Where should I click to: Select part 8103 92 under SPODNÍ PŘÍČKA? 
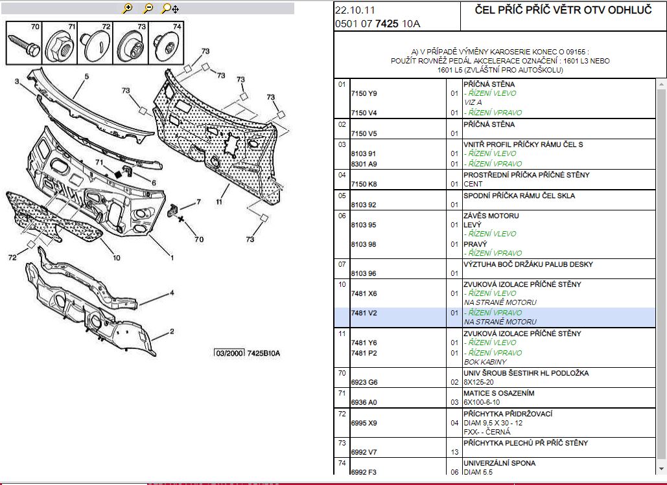coord(364,205)
